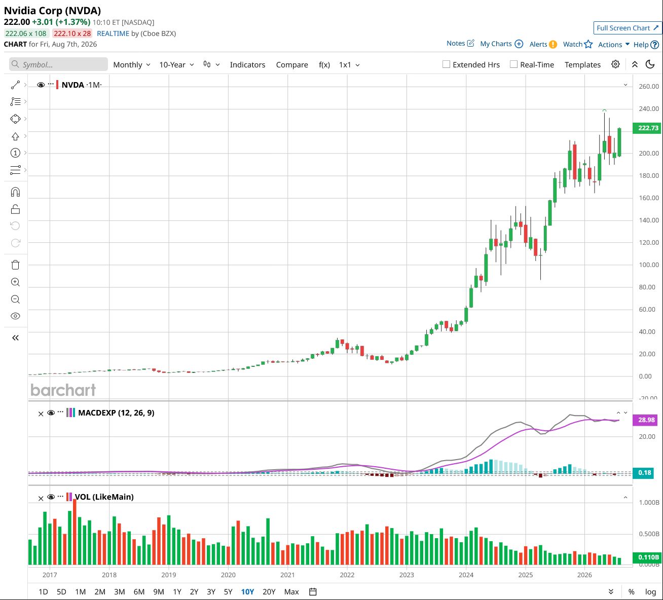Open the candlestick chart type dropdown

point(211,64)
